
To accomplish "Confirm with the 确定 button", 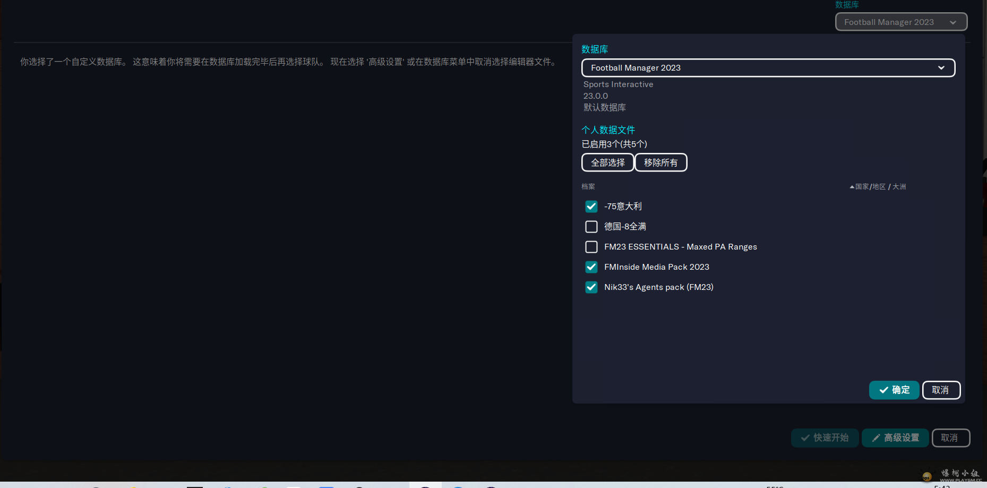I will [x=894, y=390].
